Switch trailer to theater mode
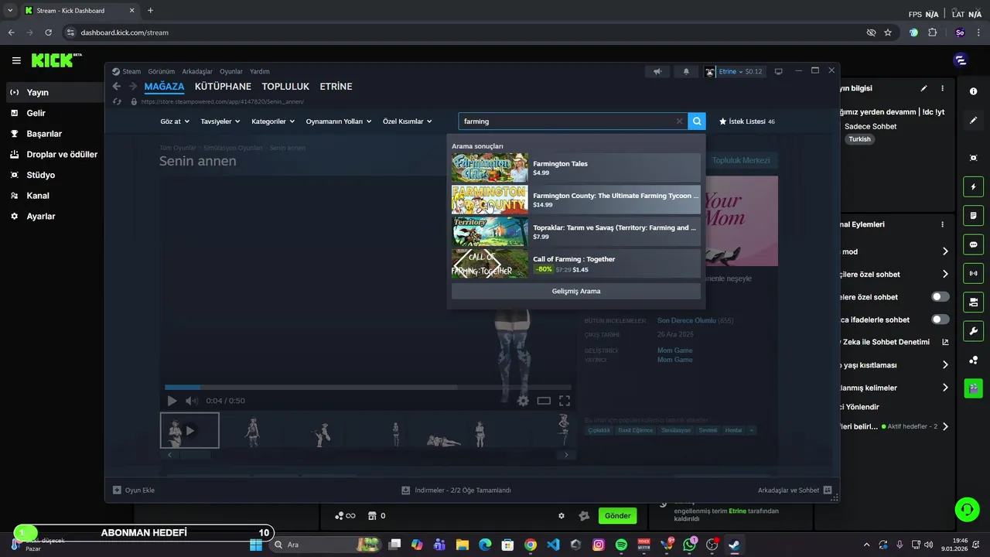This screenshot has height=557, width=990. [x=544, y=401]
